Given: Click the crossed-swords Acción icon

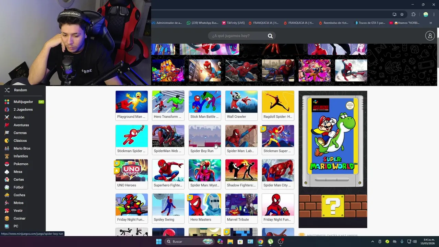Looking at the screenshot, I should click(7, 117).
